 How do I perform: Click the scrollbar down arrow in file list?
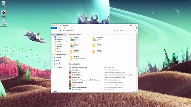point(137,89)
